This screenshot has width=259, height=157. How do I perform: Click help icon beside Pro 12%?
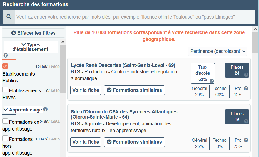246,88
